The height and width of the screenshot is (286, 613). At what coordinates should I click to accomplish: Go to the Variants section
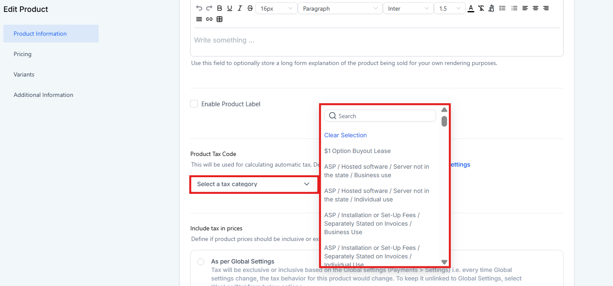(x=24, y=74)
